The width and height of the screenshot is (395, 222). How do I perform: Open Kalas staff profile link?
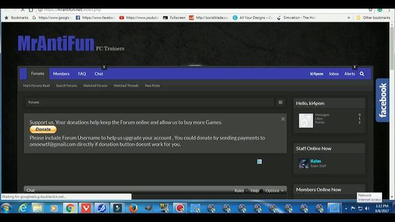[x=315, y=161]
